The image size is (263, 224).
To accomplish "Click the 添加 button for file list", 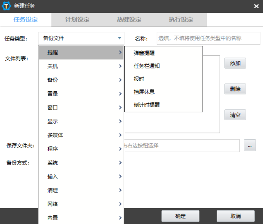I will pos(235,63).
